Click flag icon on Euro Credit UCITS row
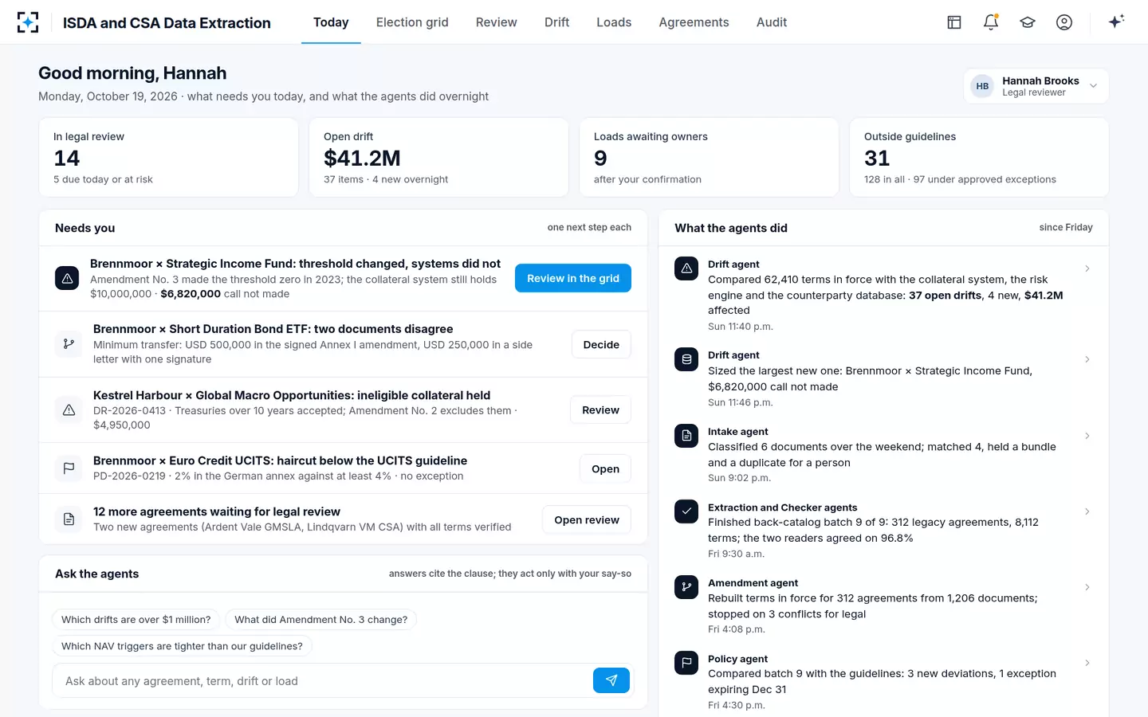1148x717 pixels. (x=69, y=468)
